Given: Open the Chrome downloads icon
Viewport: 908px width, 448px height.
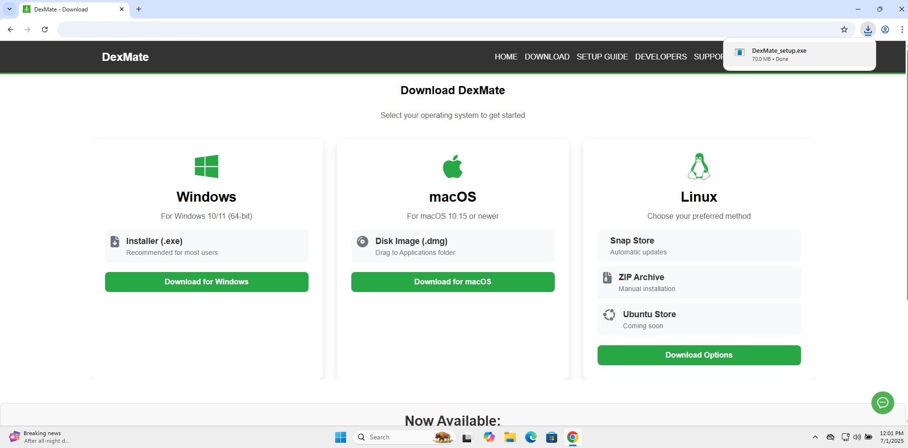Looking at the screenshot, I should [x=868, y=29].
